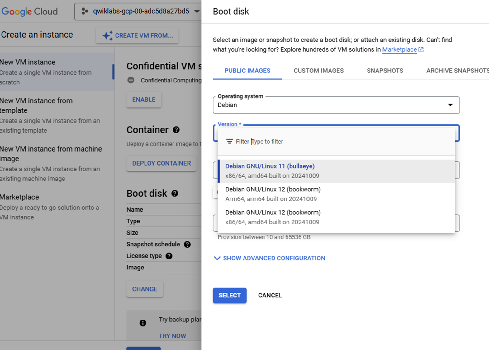Click the external link icon beside Marketplace
489x350 pixels.
[421, 50]
